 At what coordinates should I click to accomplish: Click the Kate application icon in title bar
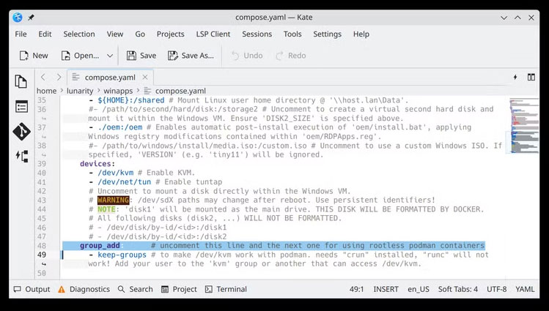pyautogui.click(x=18, y=17)
